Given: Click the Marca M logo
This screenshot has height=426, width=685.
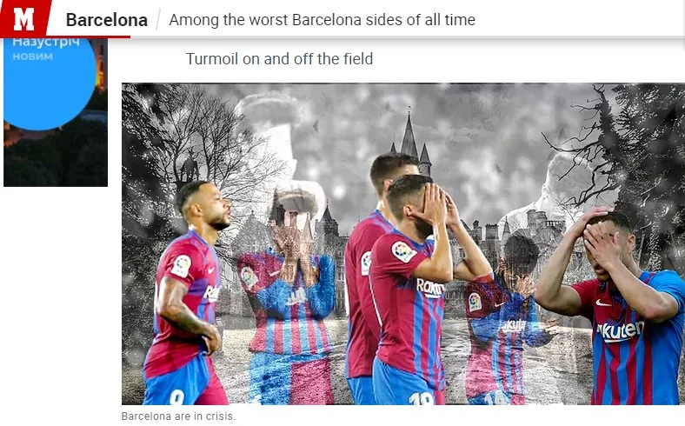Looking at the screenshot, I should tap(23, 18).
